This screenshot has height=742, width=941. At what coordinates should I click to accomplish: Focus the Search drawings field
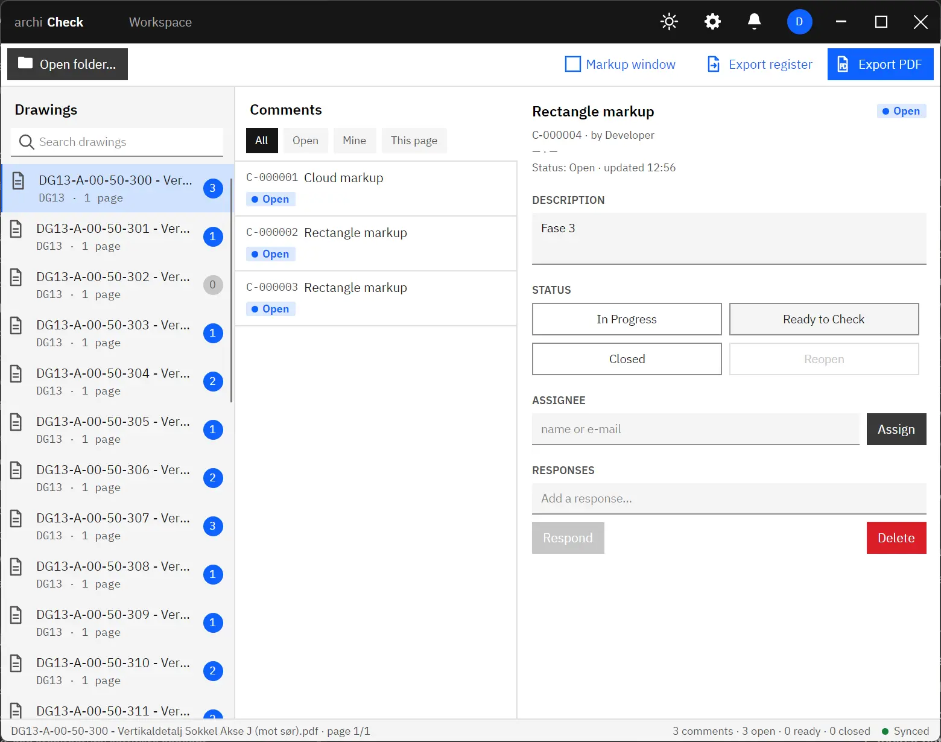pyautogui.click(x=117, y=142)
